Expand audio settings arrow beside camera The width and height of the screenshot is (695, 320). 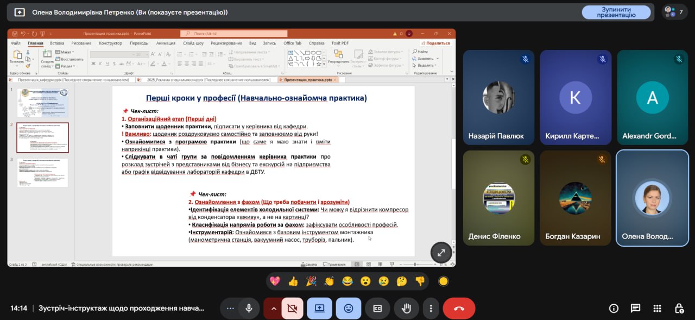click(274, 308)
